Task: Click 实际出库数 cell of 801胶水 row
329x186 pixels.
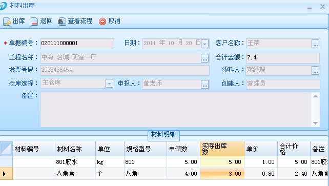Action: [222, 162]
